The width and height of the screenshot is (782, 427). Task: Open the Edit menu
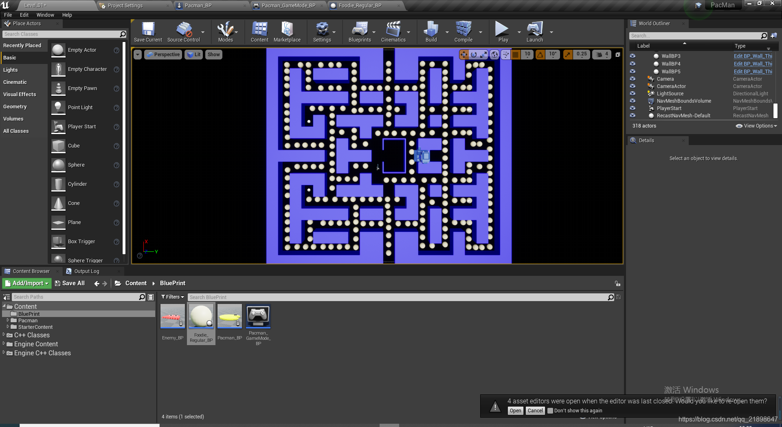click(x=24, y=15)
